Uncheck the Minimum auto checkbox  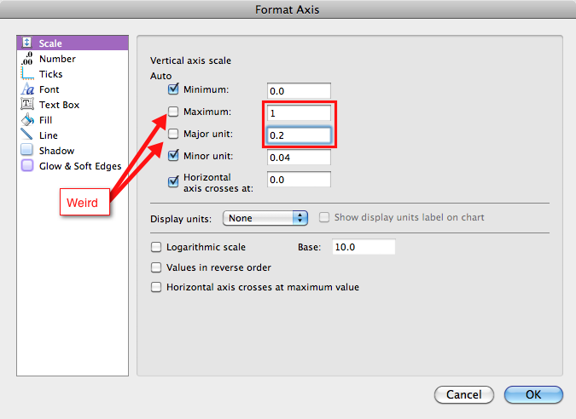pos(174,89)
